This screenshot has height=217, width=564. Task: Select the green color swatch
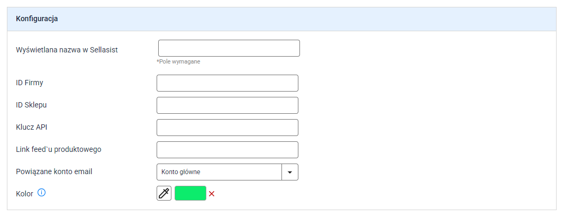pos(190,193)
